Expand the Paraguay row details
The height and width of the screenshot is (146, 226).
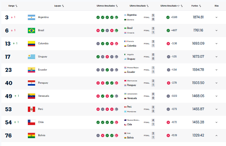[216, 83]
